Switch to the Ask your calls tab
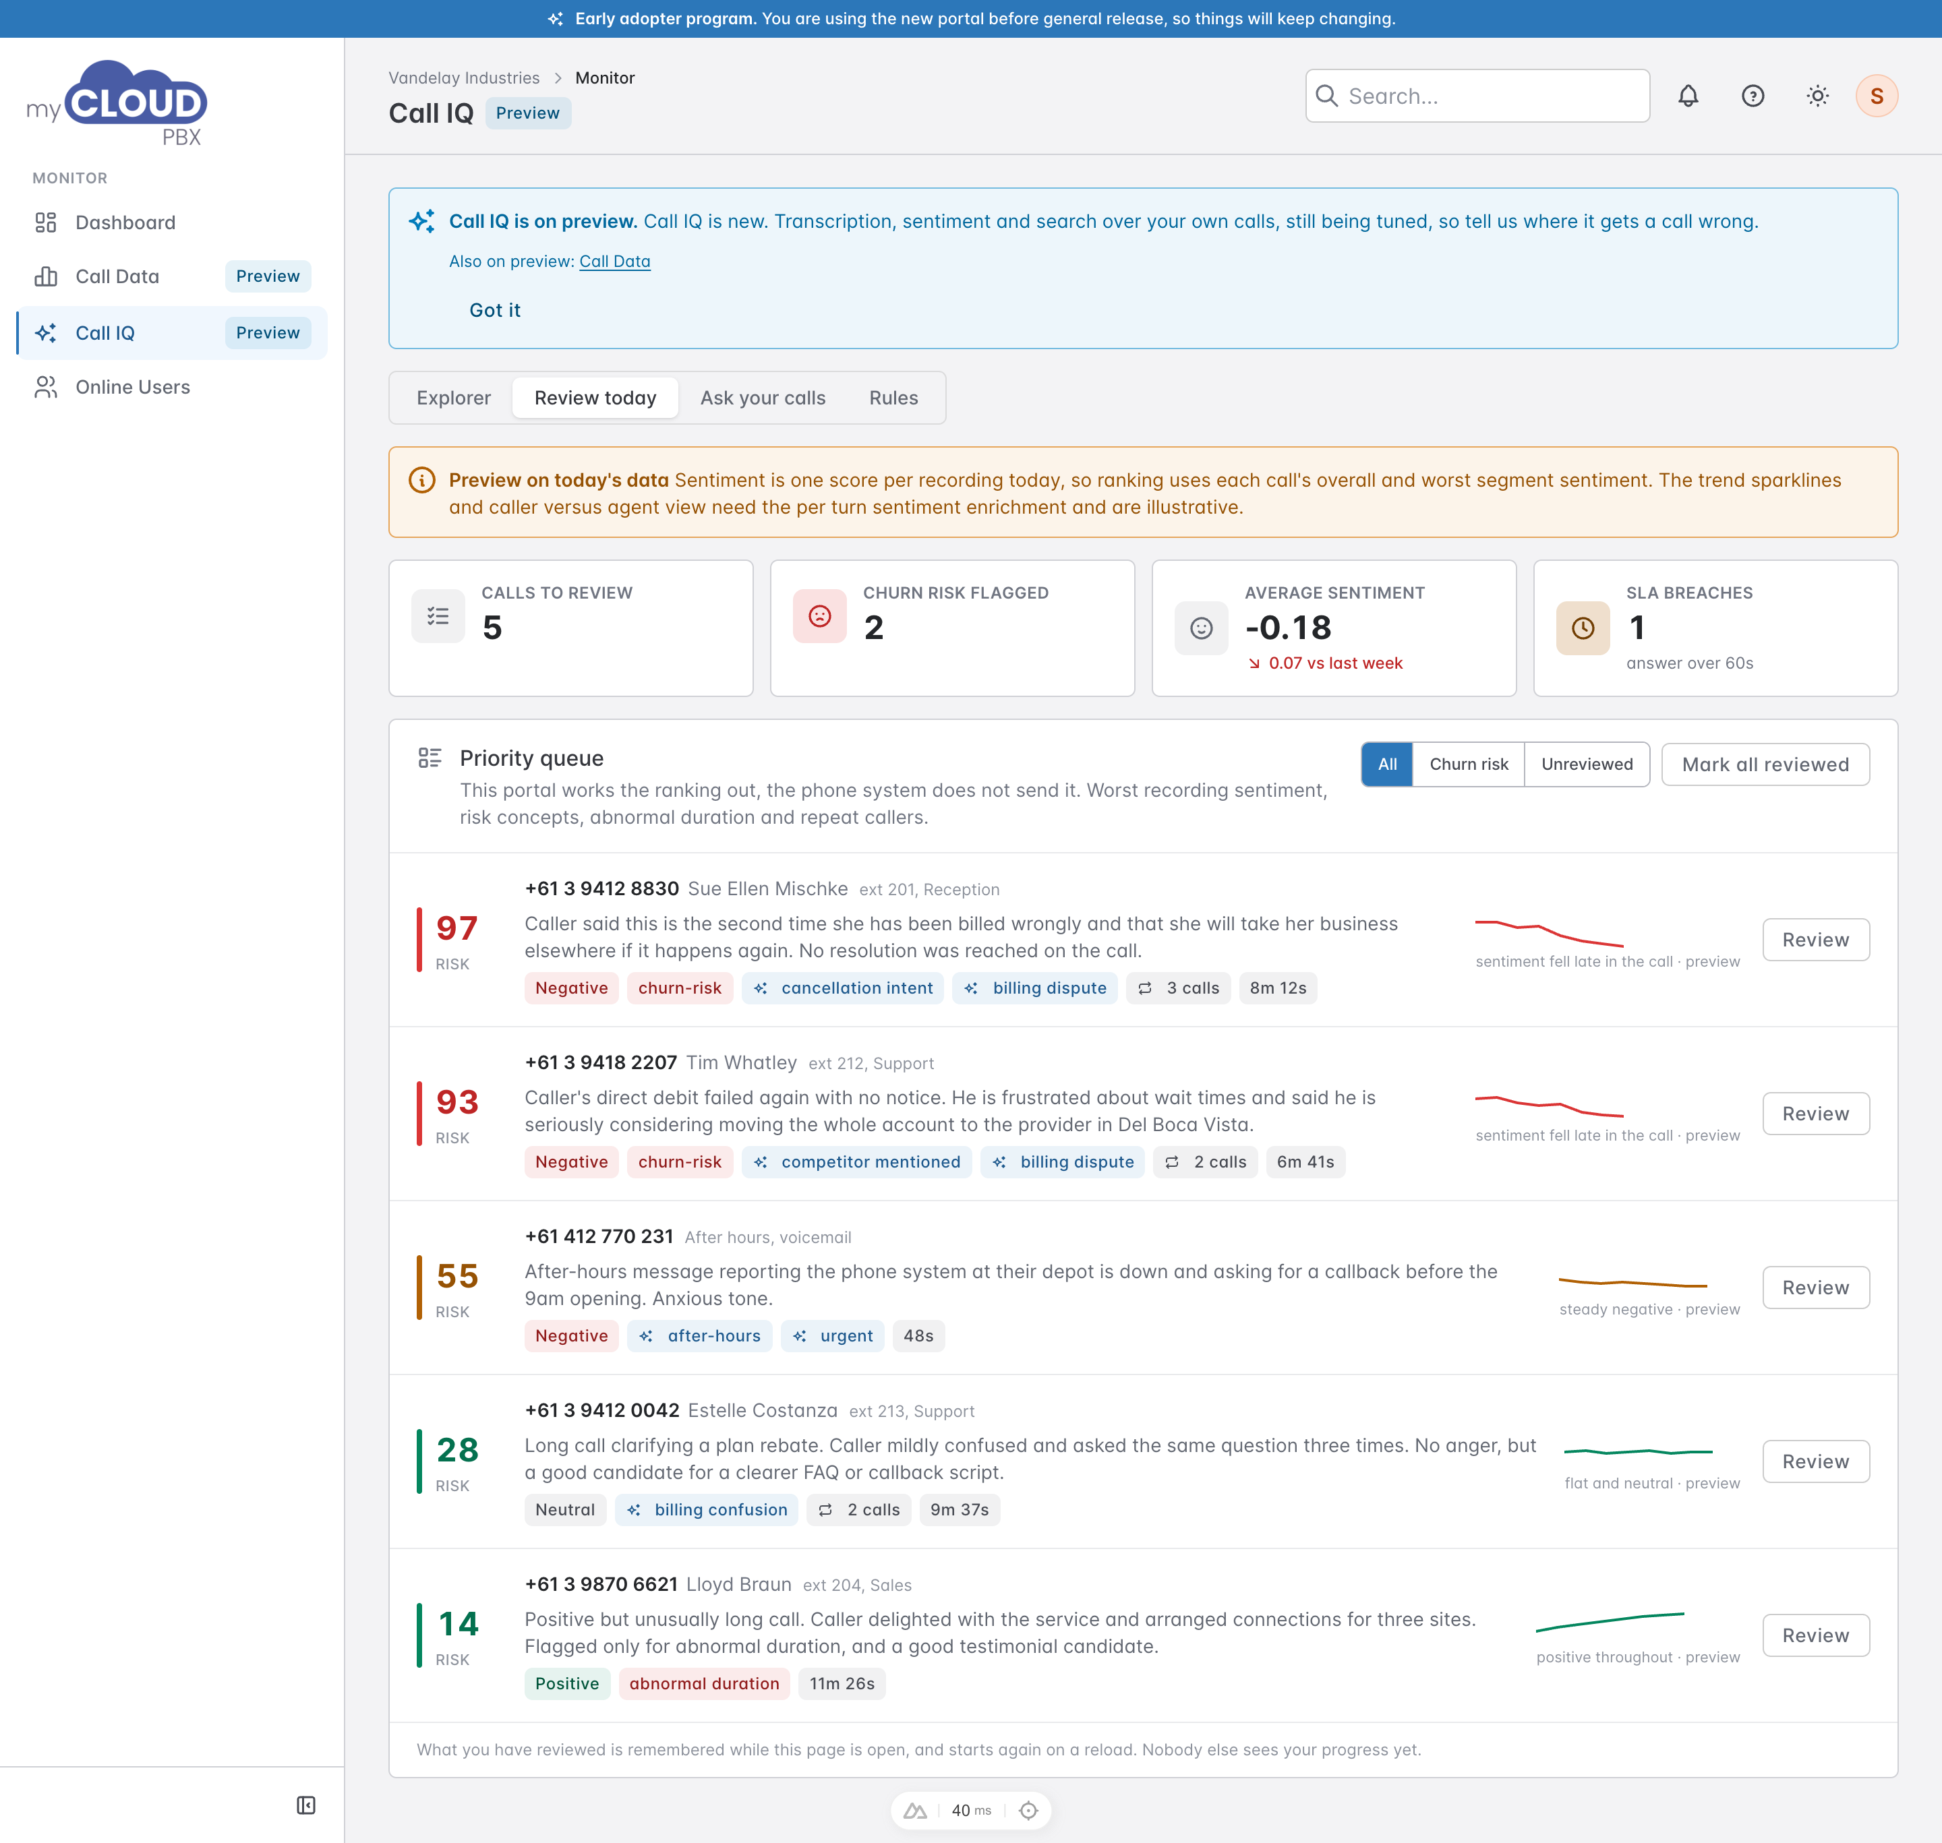Viewport: 1942px width, 1843px height. tap(763, 398)
